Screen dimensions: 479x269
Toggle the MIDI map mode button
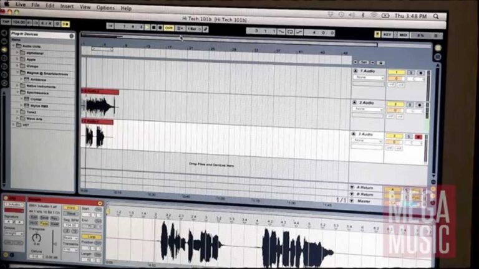[x=403, y=35]
